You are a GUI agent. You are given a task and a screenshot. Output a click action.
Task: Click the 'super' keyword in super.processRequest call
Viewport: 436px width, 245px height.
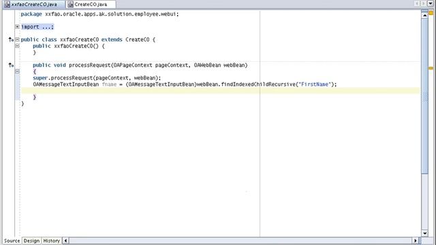pos(40,78)
